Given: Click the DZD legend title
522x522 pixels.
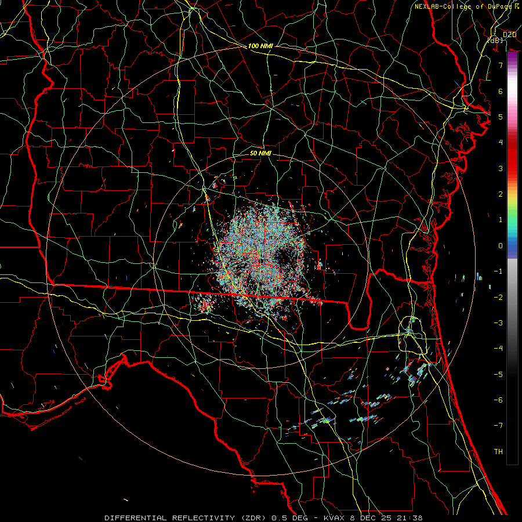Looking at the screenshot, I should [510, 35].
